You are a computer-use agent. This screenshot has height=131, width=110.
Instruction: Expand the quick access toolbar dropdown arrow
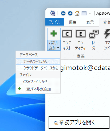tap(90, 14)
